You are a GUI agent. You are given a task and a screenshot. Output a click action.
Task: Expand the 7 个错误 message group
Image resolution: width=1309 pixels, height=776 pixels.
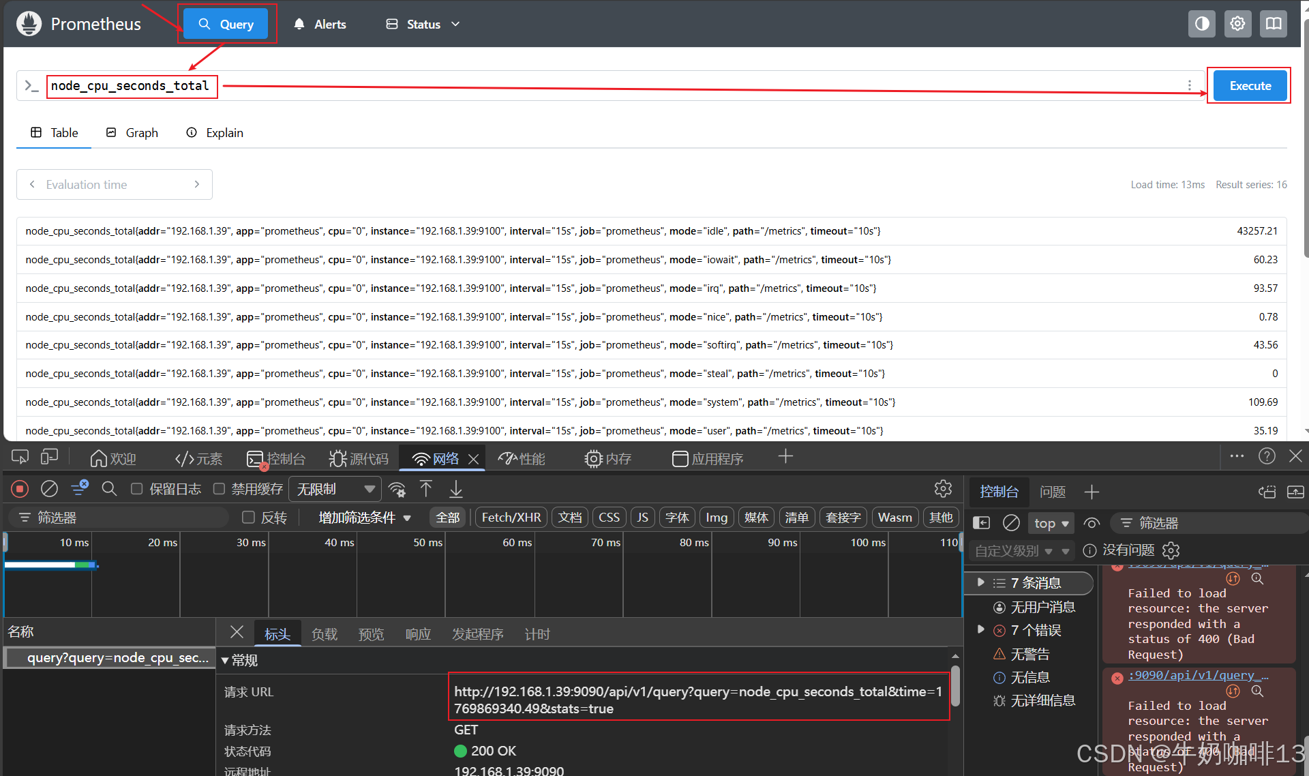pyautogui.click(x=981, y=629)
